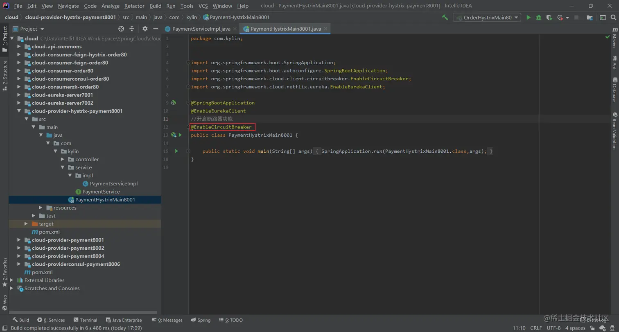This screenshot has height=332, width=619.
Task: Open Project panel settings gear
Action: tap(145, 29)
